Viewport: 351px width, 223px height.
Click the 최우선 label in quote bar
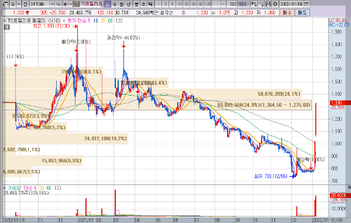167,13
